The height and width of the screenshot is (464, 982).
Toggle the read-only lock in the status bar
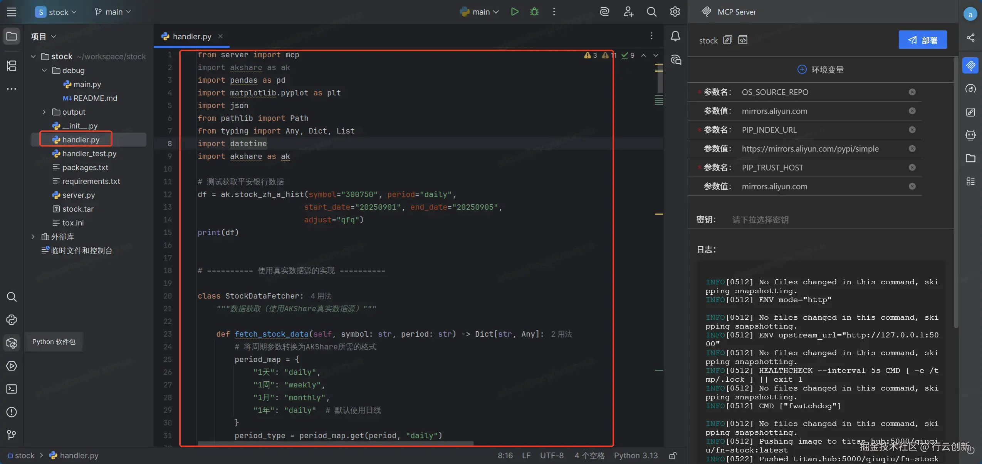point(673,456)
